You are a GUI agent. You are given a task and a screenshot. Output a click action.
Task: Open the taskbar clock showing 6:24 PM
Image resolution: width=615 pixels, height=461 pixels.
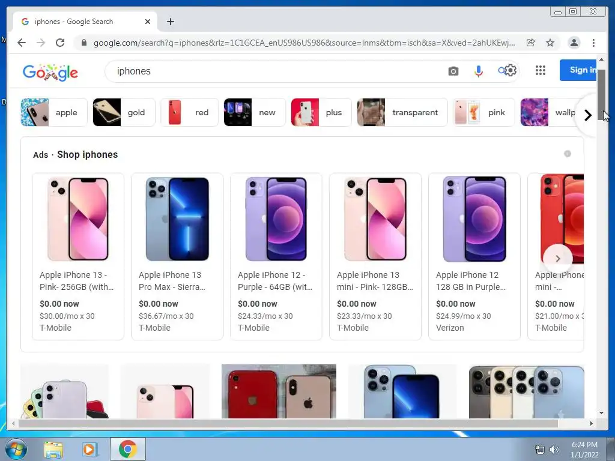click(584, 449)
